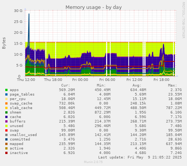Click the committed spike peak in graph

click(29, 14)
